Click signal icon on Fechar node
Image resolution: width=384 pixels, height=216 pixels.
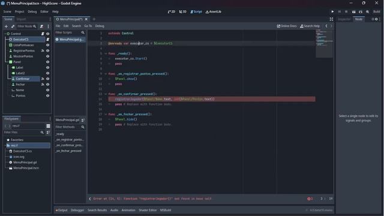(x=43, y=85)
